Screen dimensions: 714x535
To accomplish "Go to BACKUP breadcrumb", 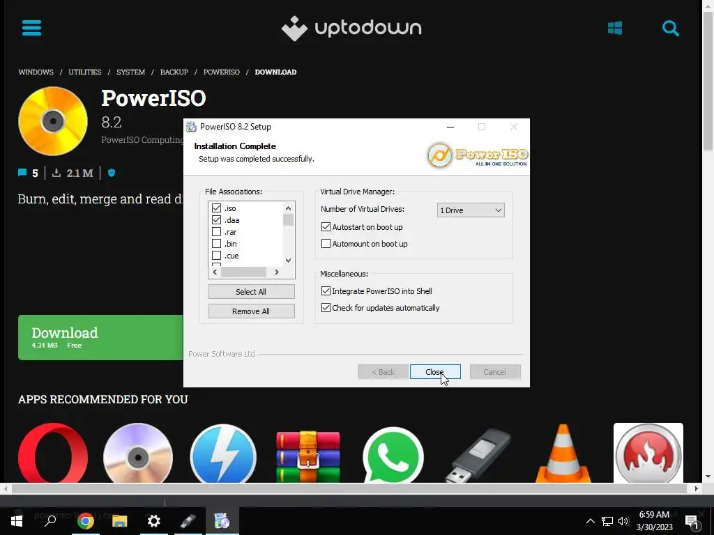I will coord(174,72).
